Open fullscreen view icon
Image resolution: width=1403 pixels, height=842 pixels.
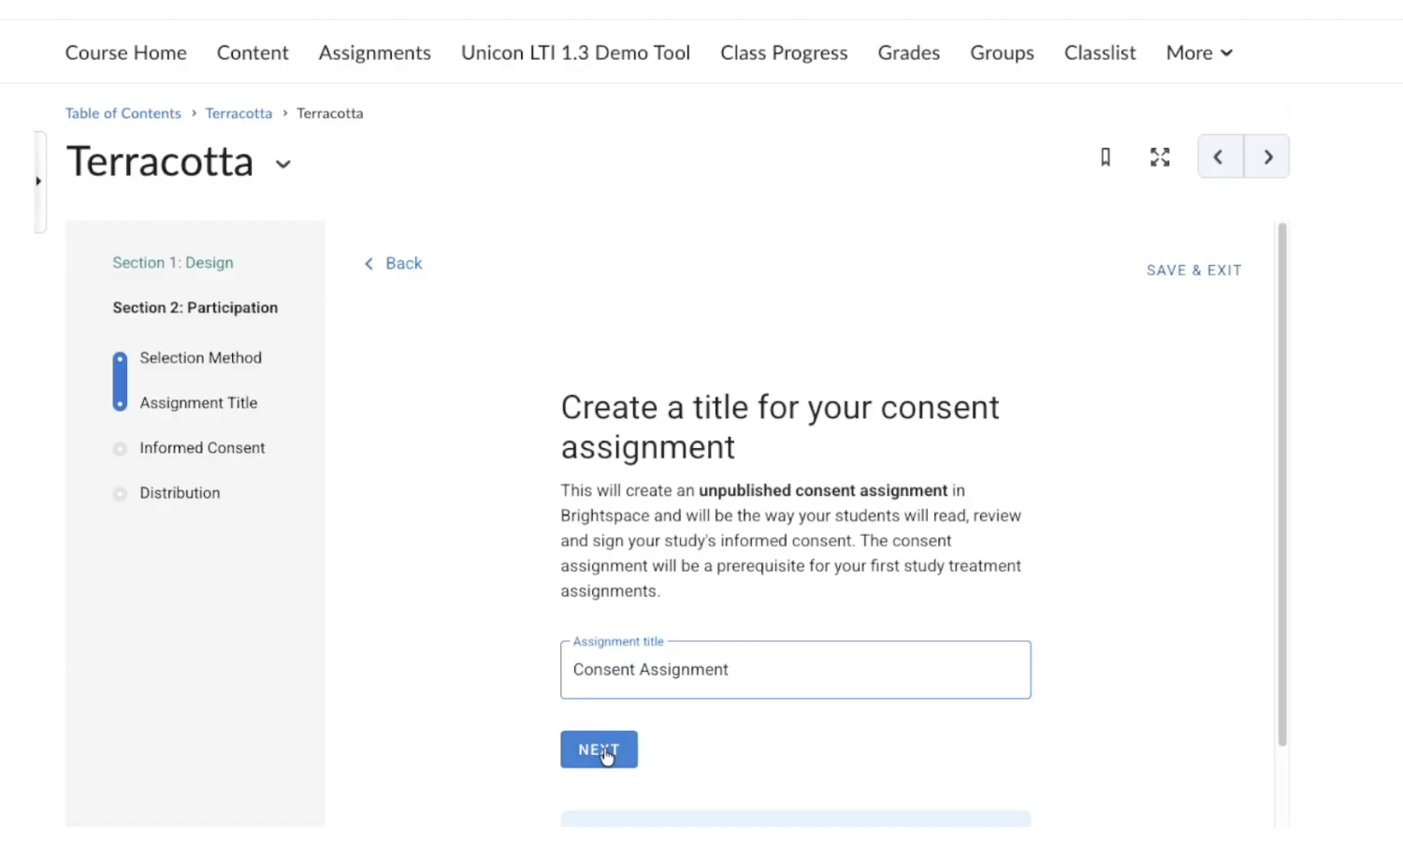1160,157
